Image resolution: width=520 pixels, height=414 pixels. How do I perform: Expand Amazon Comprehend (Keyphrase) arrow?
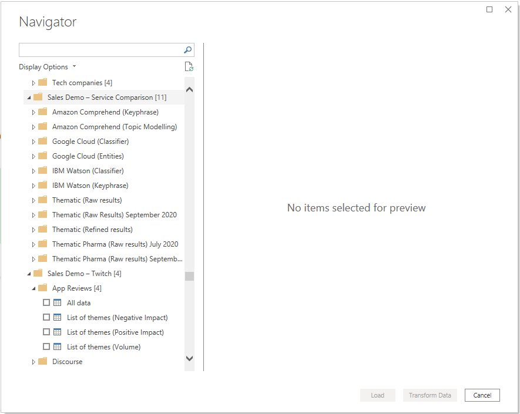(33, 112)
